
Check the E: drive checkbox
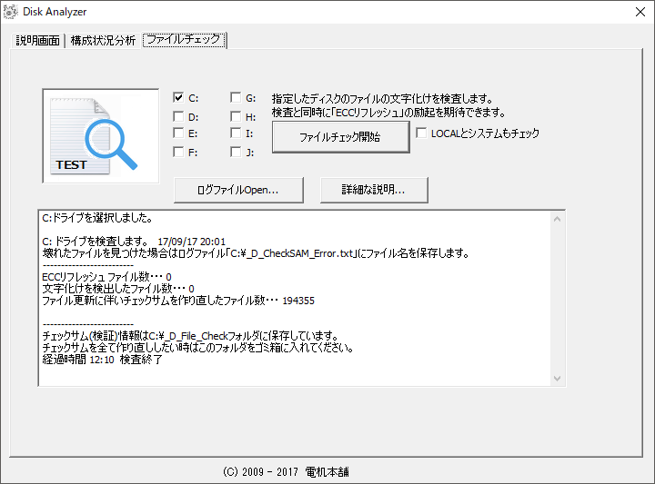pos(179,133)
